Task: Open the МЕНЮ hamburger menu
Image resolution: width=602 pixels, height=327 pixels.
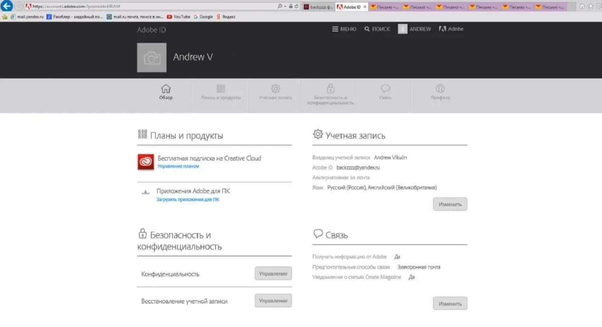Action: 344,29
